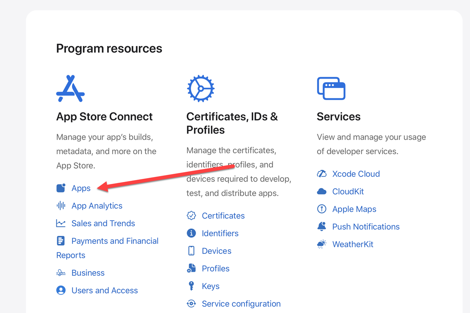Go to the CloudKit link

tap(348, 191)
